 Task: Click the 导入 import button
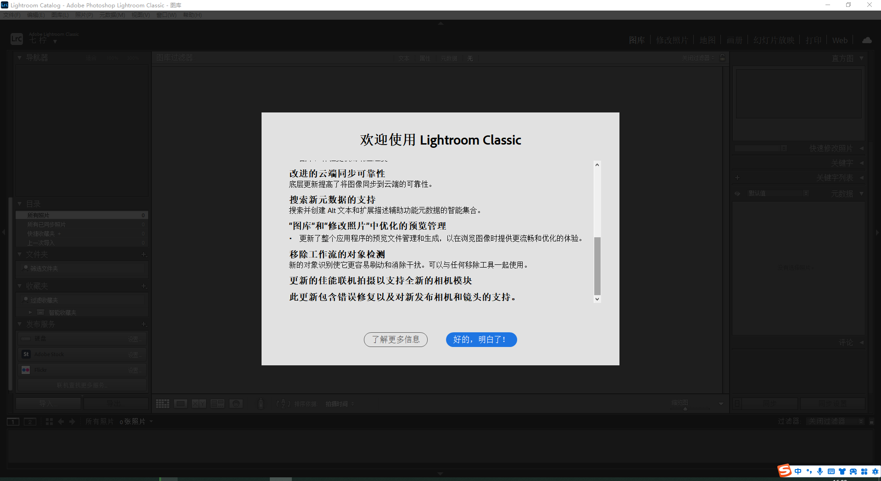pyautogui.click(x=49, y=403)
